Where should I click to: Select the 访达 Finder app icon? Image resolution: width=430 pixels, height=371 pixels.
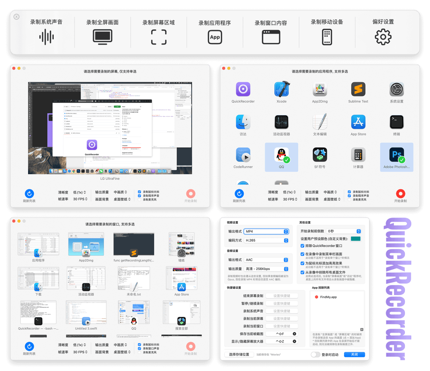pyautogui.click(x=243, y=122)
